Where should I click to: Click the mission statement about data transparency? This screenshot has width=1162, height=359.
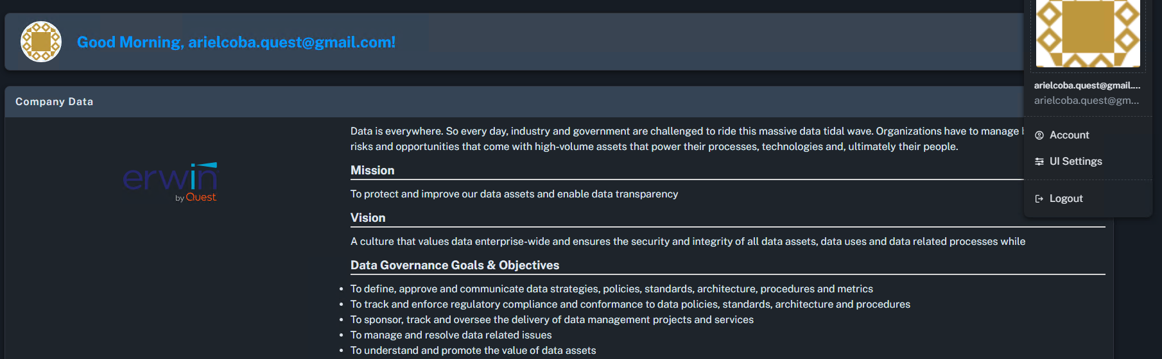(514, 194)
